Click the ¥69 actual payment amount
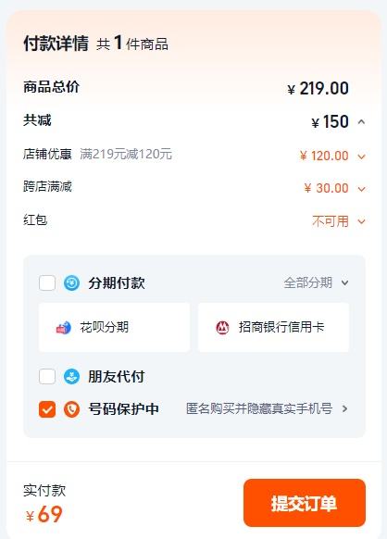 pyautogui.click(x=44, y=514)
